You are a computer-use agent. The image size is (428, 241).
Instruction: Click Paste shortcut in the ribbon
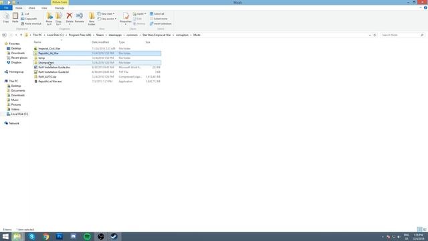coord(31,23)
